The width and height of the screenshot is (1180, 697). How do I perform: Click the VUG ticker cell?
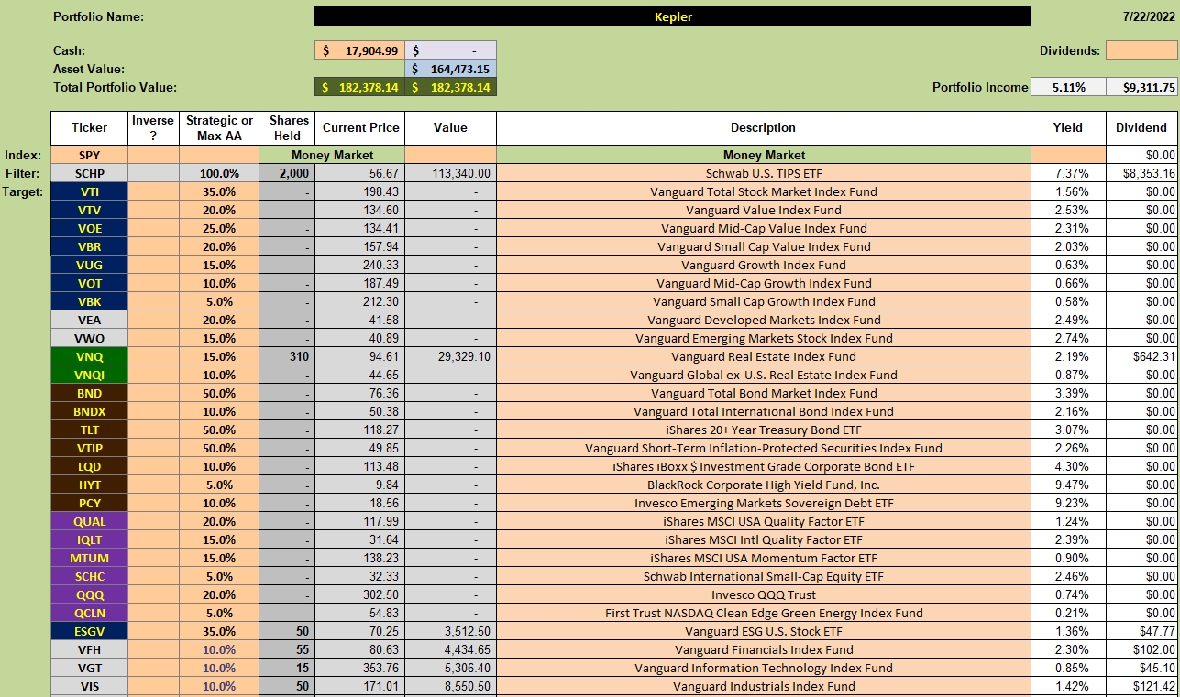89,265
